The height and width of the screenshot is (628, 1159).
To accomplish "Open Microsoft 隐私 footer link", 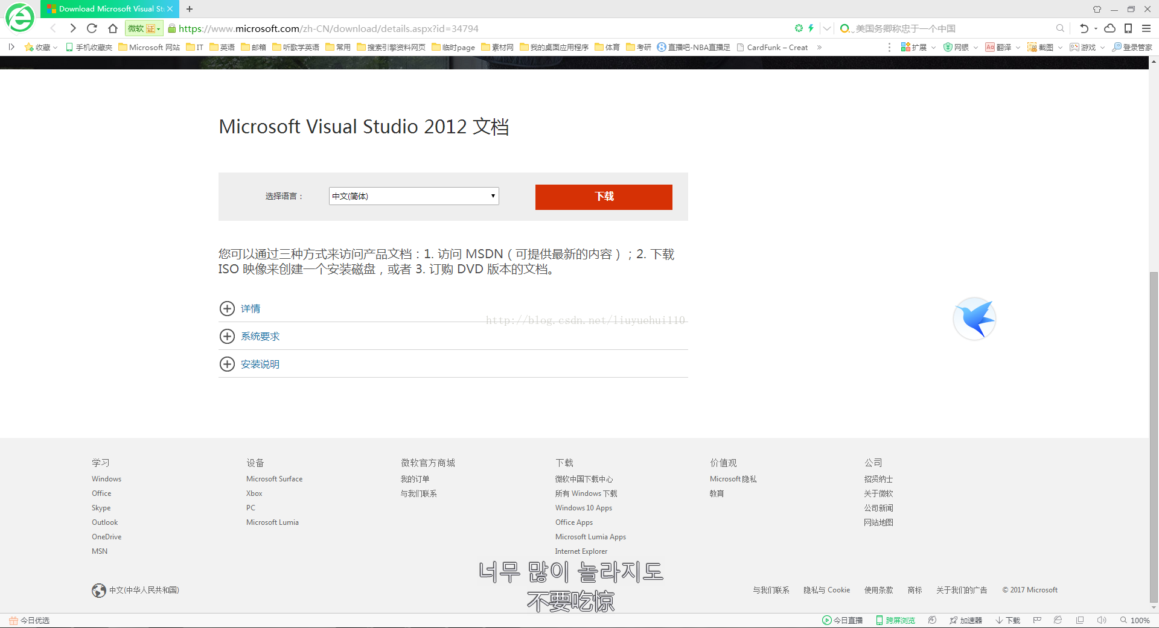I will [x=733, y=479].
